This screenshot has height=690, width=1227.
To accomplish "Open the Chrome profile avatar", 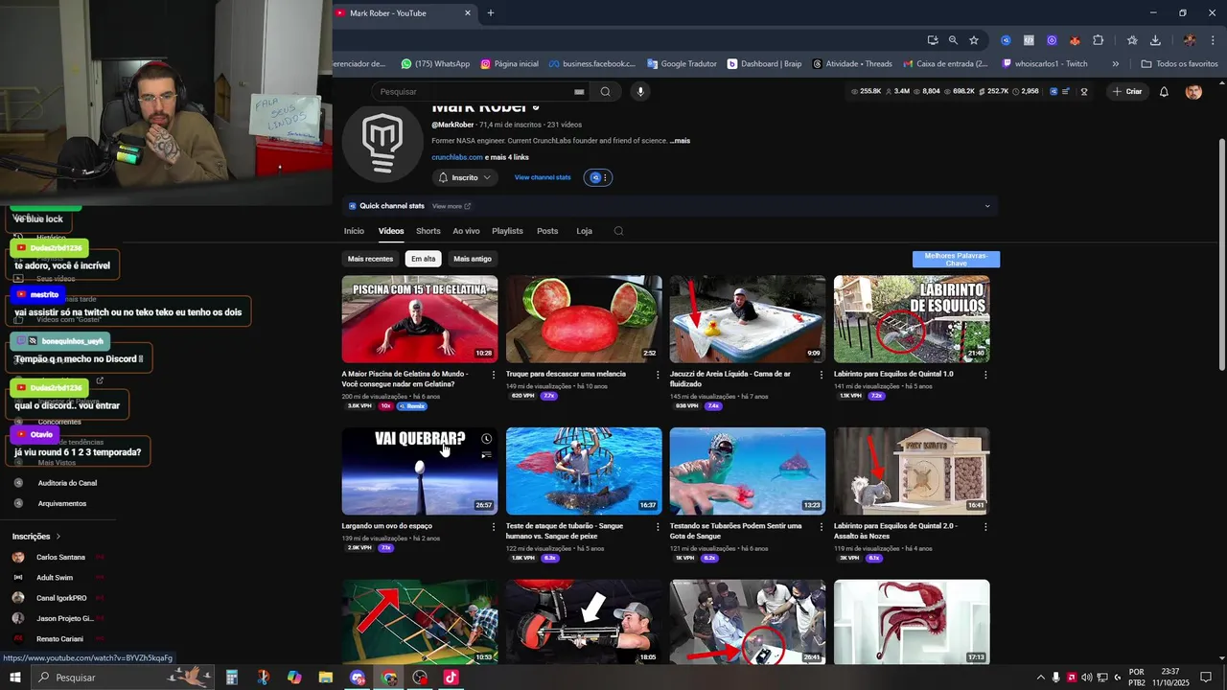I will pos(1190,40).
